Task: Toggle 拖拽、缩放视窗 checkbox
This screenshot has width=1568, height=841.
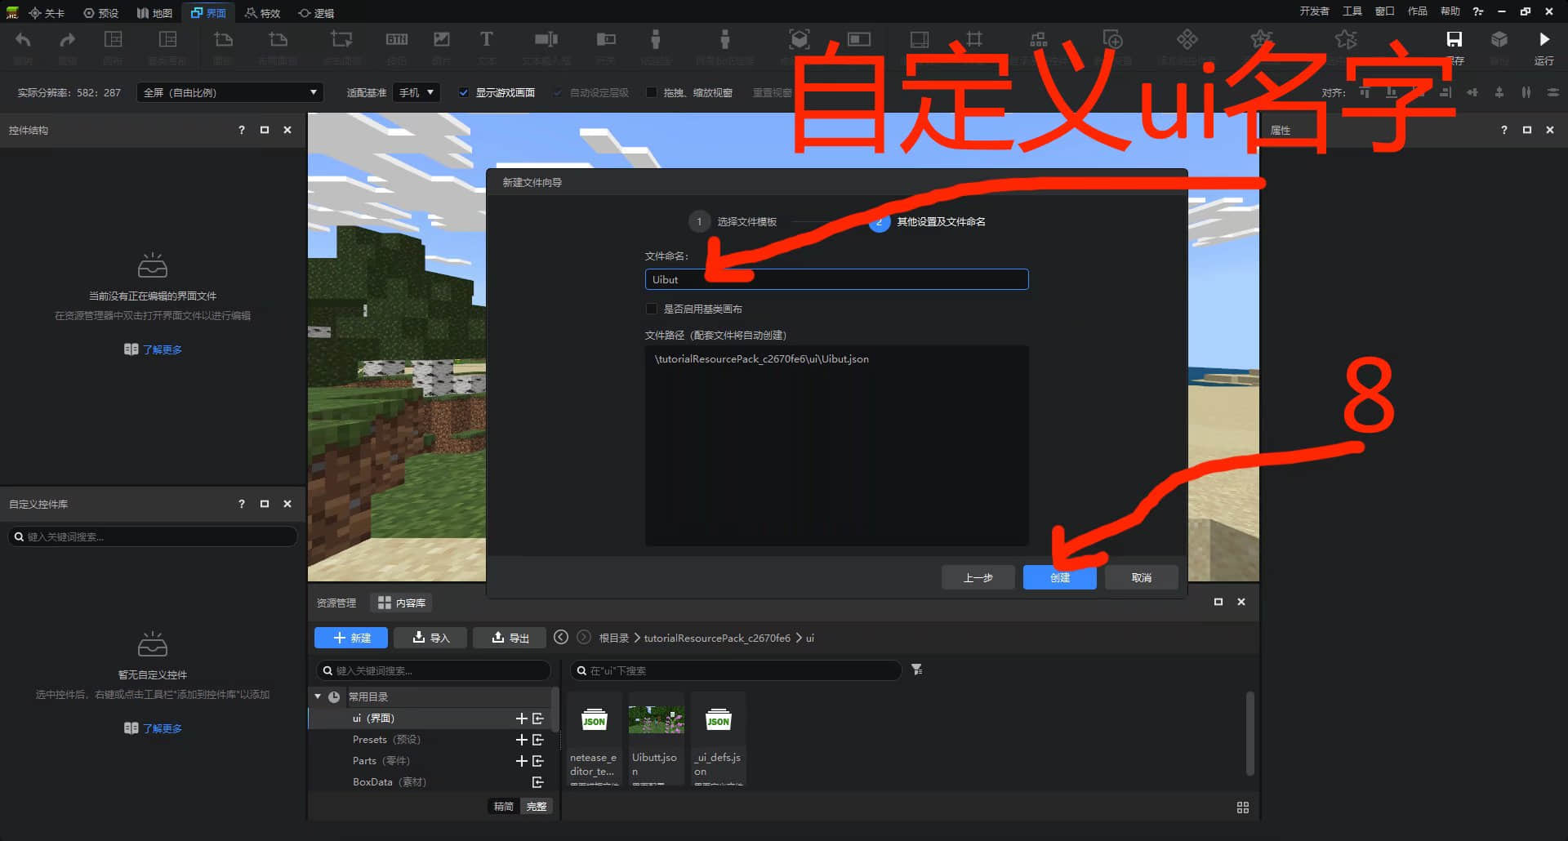Action: (x=652, y=92)
